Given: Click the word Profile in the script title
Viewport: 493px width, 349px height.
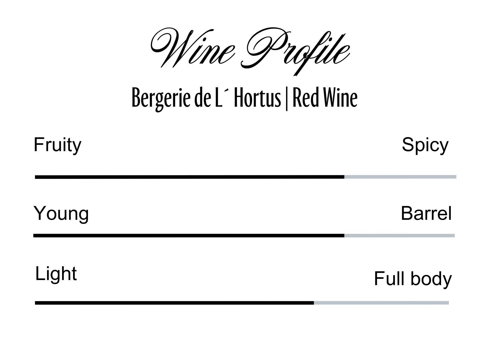Looking at the screenshot, I should [x=296, y=49].
